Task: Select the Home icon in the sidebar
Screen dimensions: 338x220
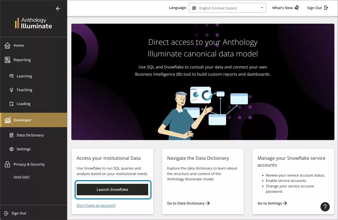Action: 7,45
